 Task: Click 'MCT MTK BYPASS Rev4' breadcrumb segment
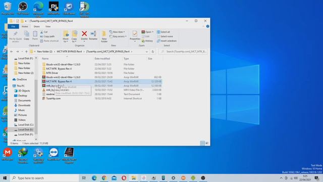coord(69,52)
